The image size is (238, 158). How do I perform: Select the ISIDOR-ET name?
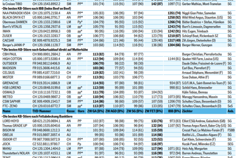pos(10,140)
